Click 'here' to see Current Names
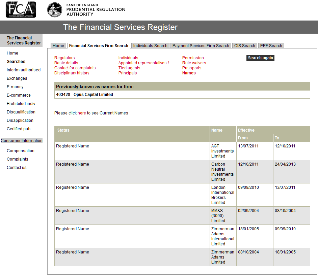 [x=82, y=113]
